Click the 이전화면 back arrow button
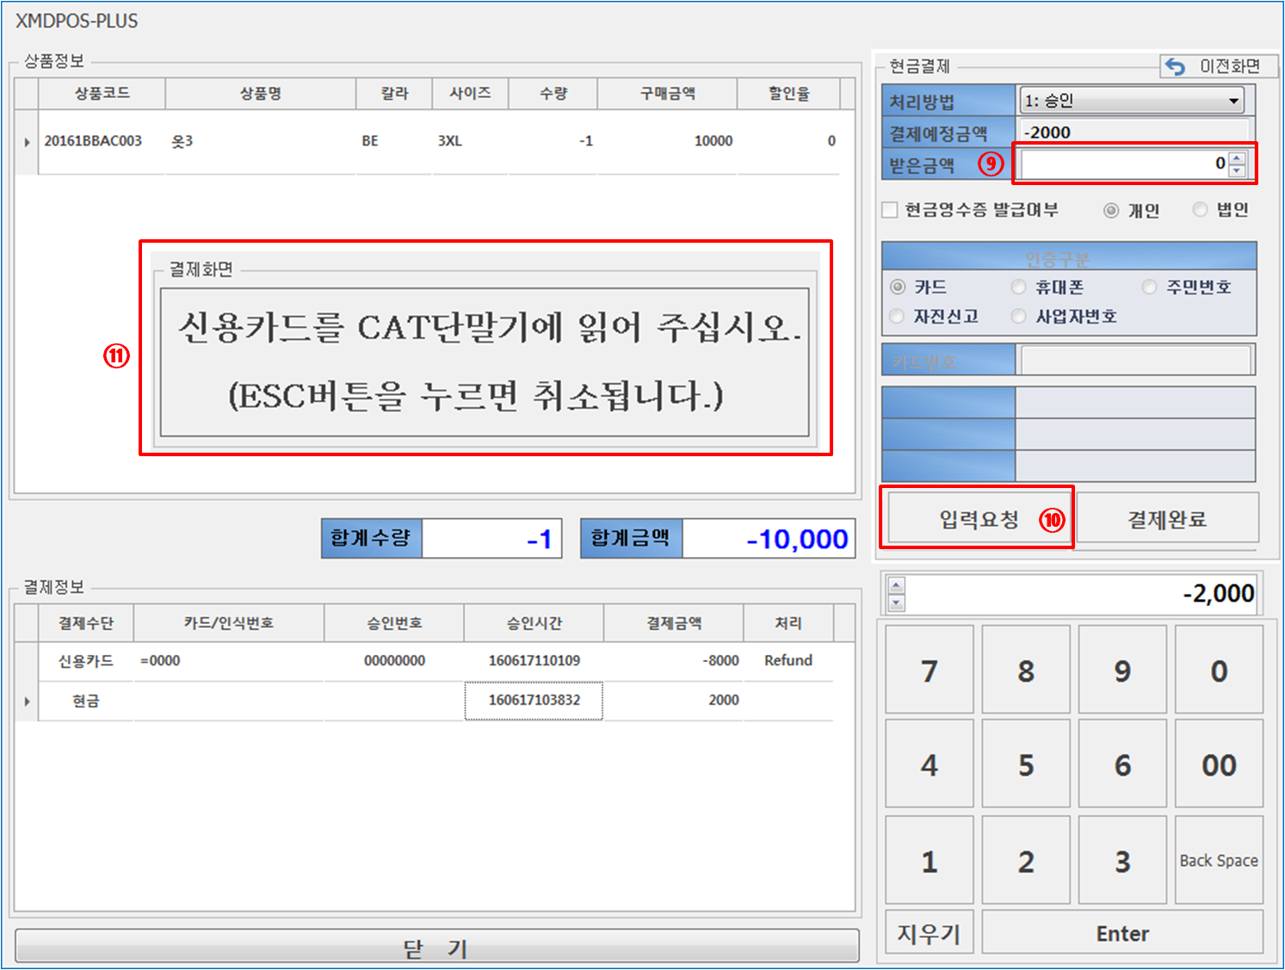Screen dimensions: 1285x970 [x=1219, y=66]
